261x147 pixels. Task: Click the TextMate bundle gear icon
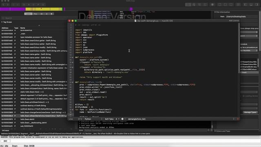(122, 119)
